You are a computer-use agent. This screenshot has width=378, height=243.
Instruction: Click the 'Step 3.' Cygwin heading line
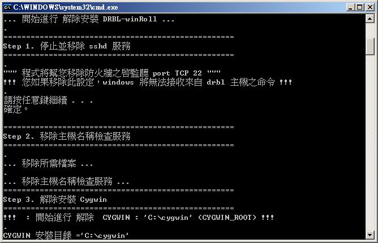click(55, 200)
